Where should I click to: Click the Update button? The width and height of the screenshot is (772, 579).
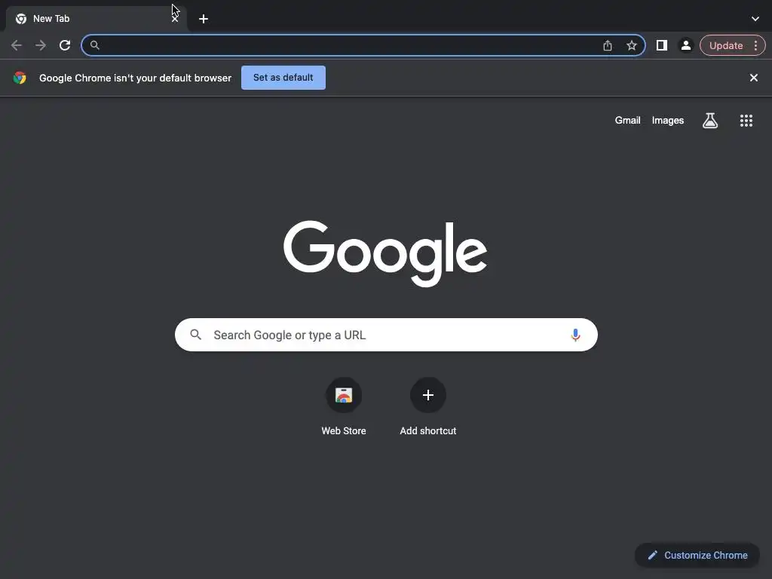pyautogui.click(x=726, y=45)
